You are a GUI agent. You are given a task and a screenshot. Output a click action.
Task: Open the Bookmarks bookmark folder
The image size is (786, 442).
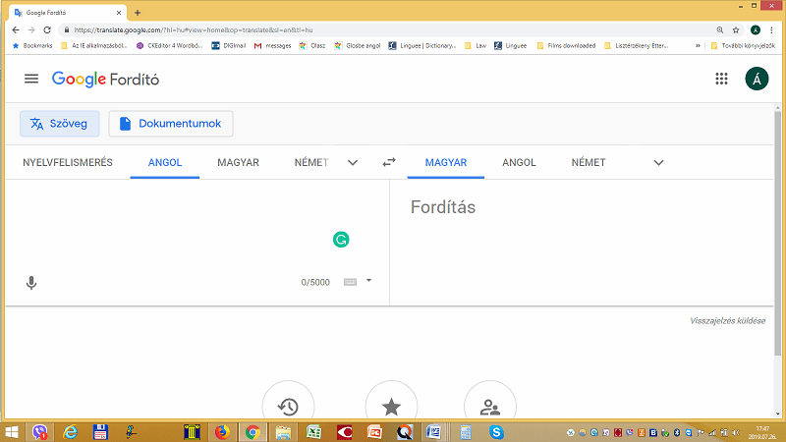[32, 45]
